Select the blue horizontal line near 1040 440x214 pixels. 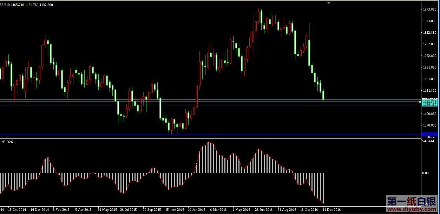211,135
